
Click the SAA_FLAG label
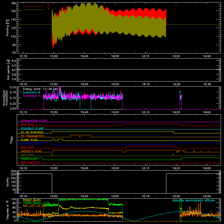(x=27, y=147)
